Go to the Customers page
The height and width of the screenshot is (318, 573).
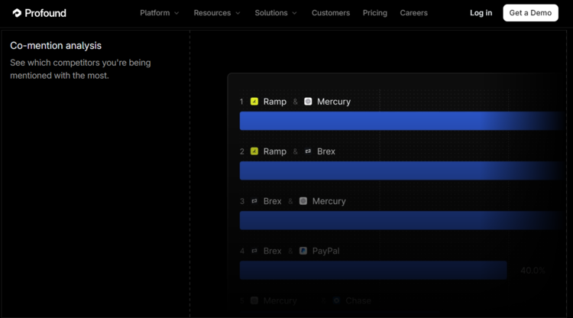(x=331, y=13)
